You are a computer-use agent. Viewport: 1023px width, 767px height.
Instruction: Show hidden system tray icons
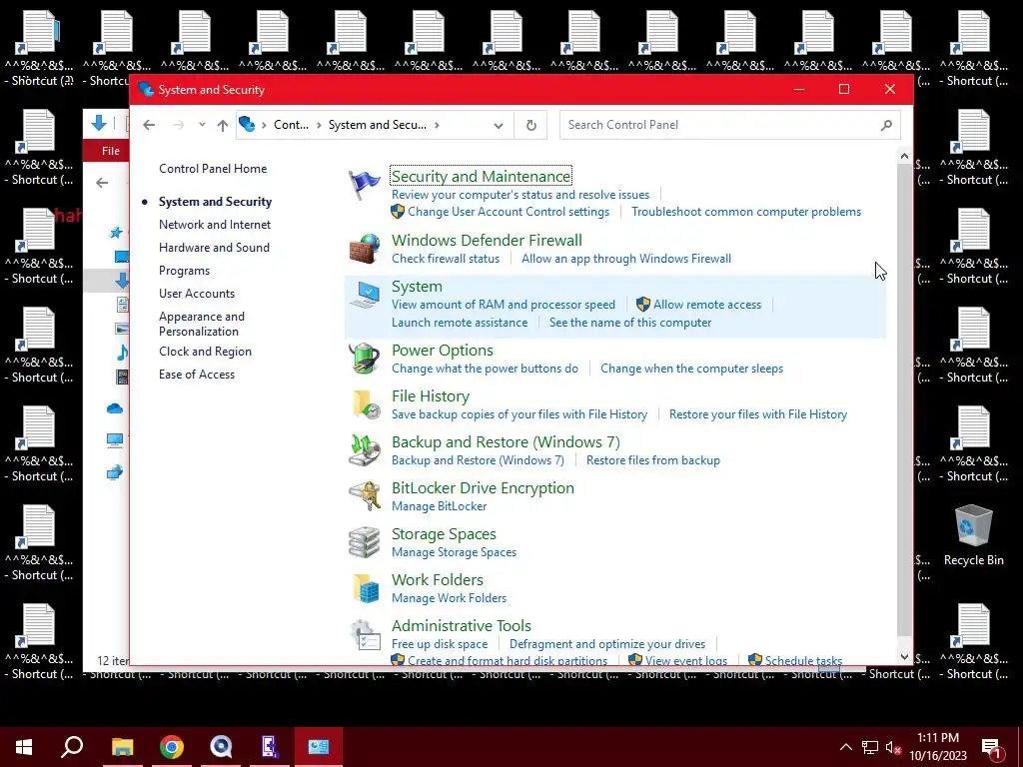845,747
